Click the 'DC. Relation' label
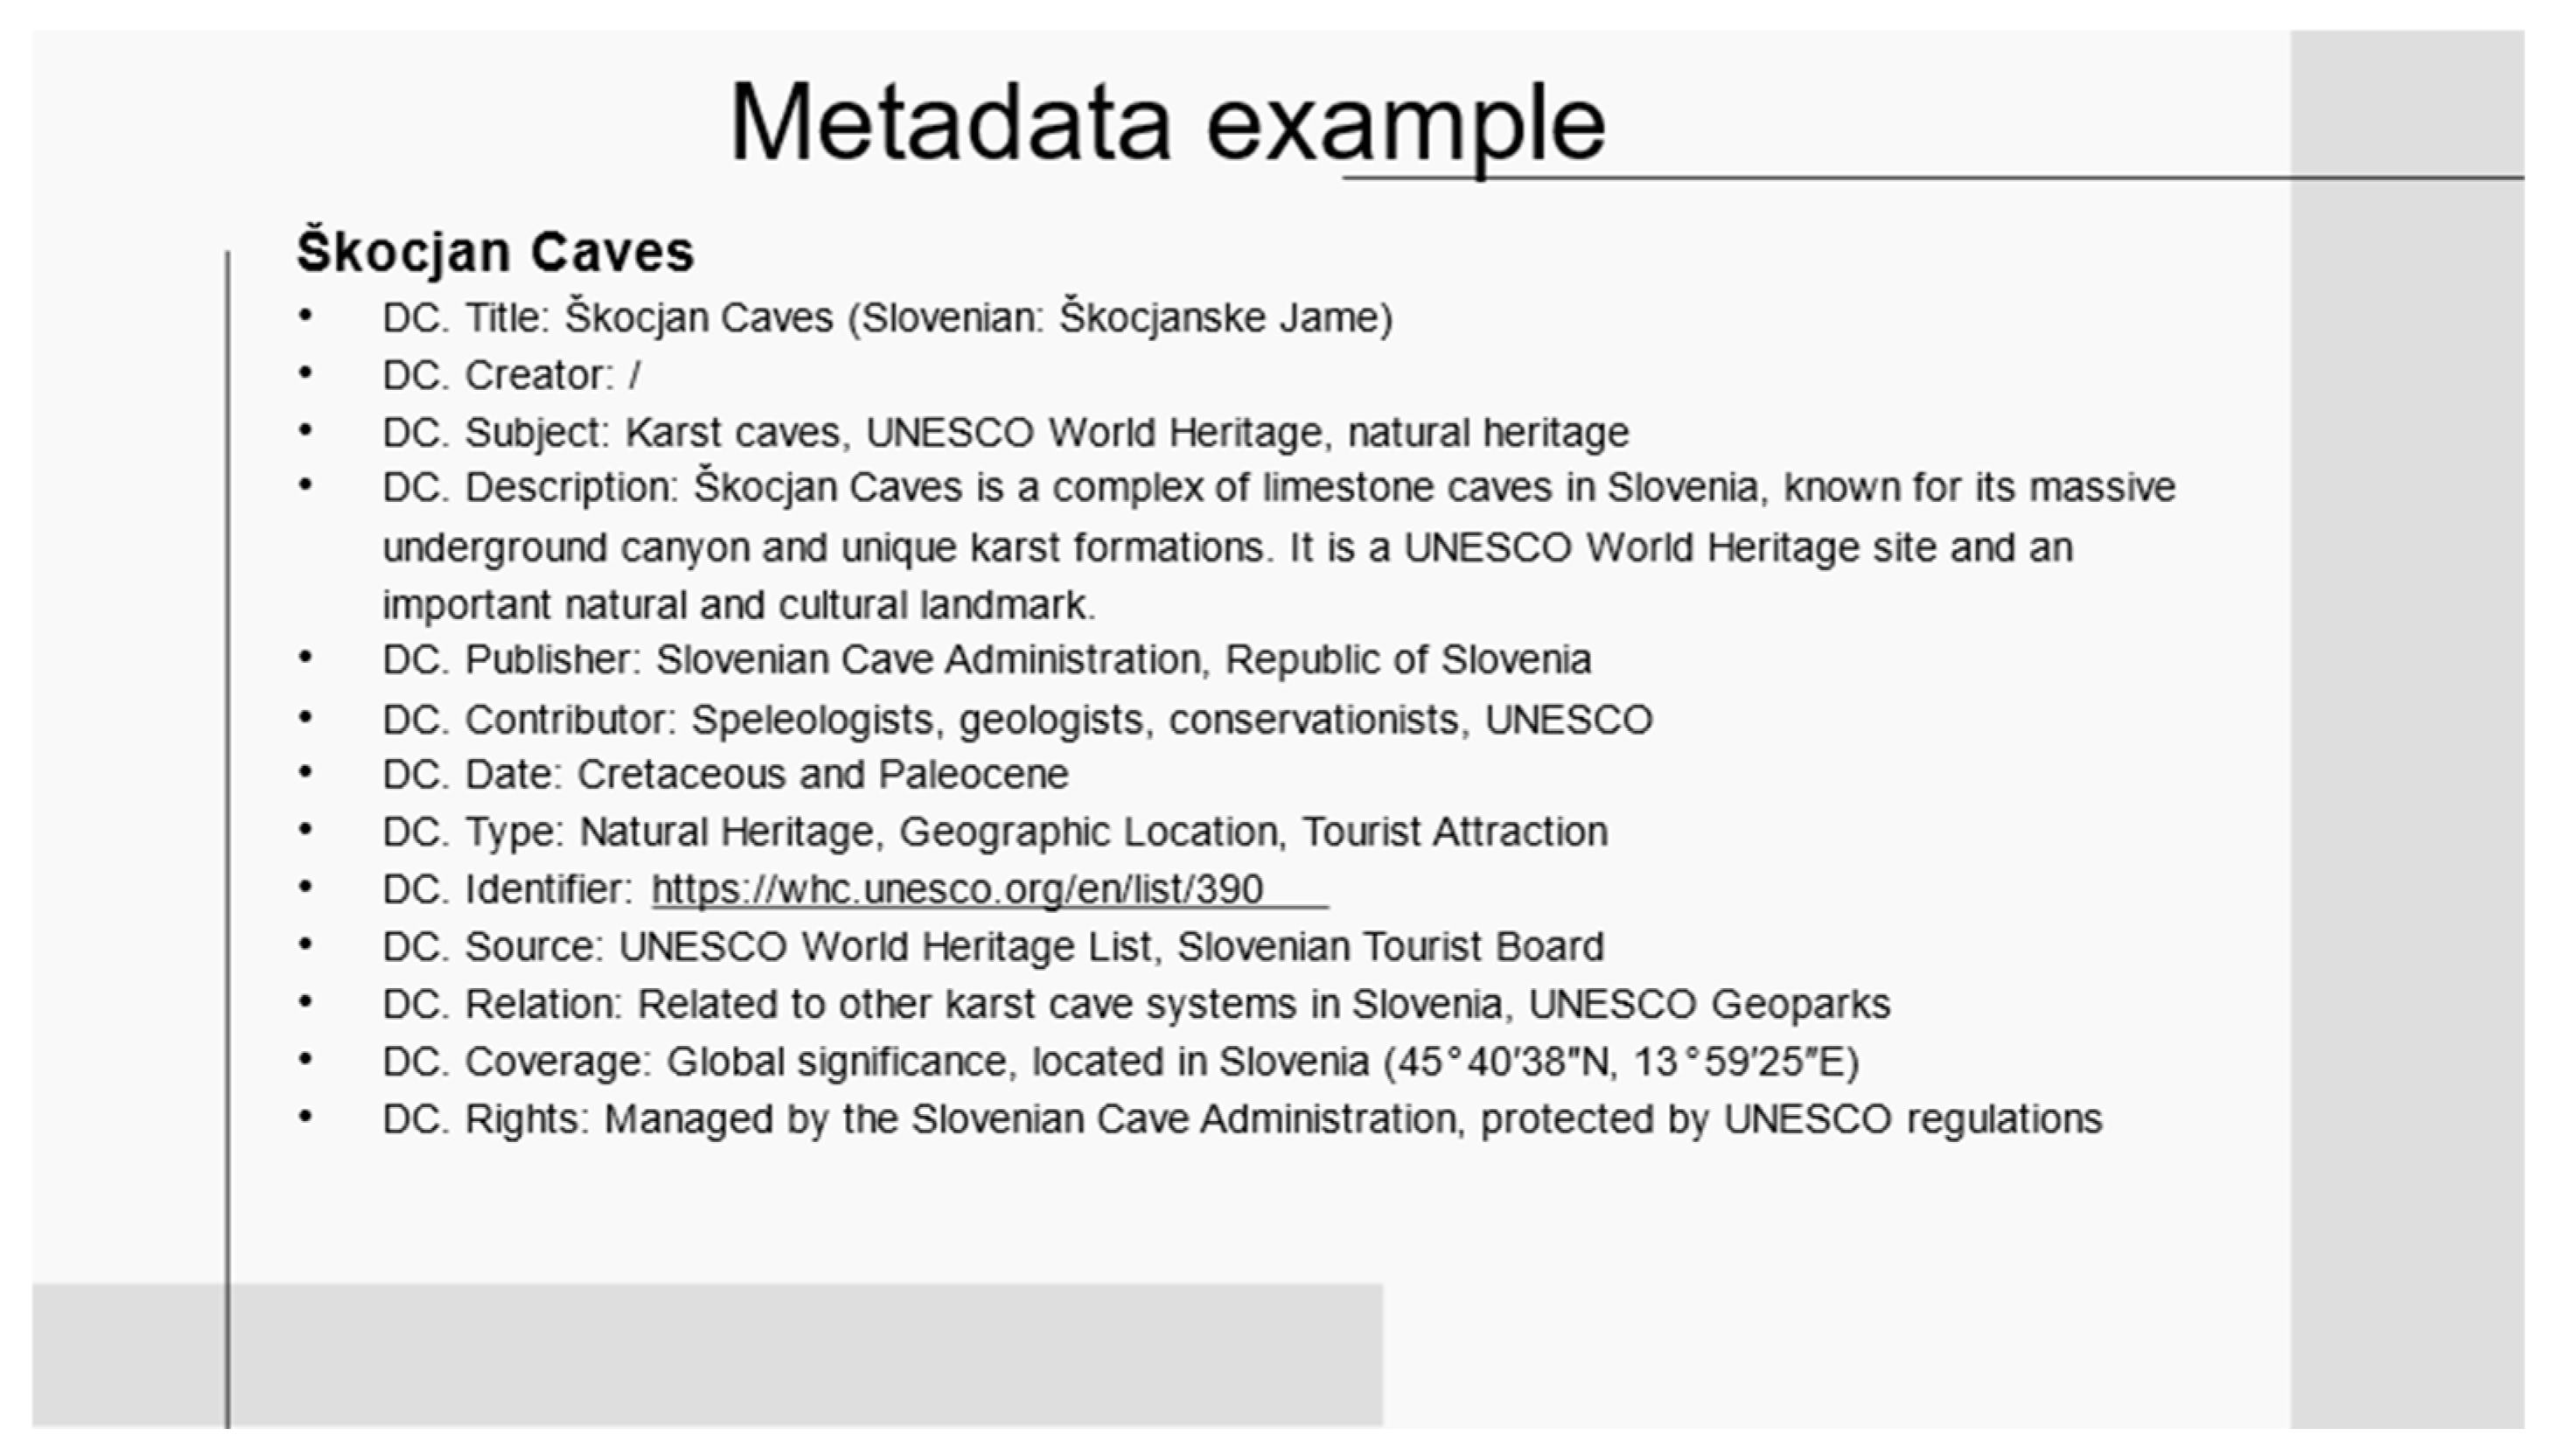Image resolution: width=2555 pixels, height=1456 pixels. click(502, 1003)
